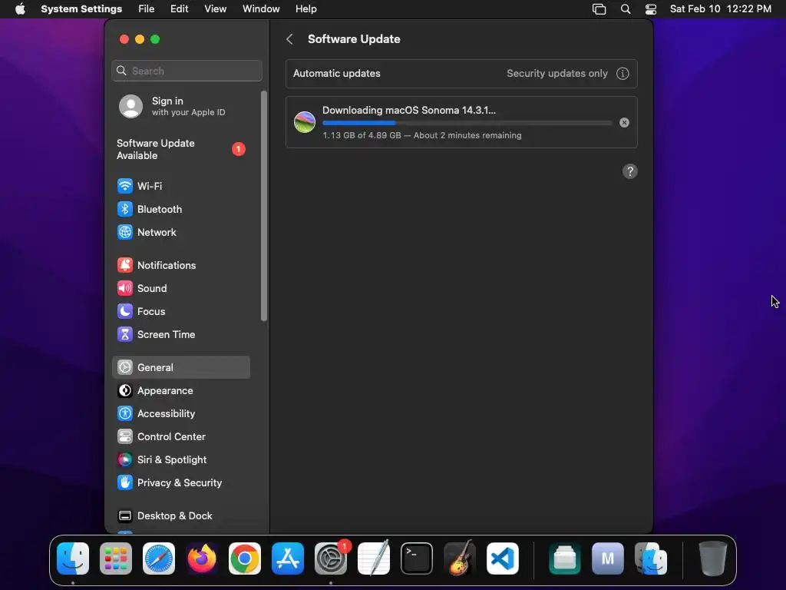The height and width of the screenshot is (590, 786).
Task: Click the download progress bar
Action: tap(467, 123)
